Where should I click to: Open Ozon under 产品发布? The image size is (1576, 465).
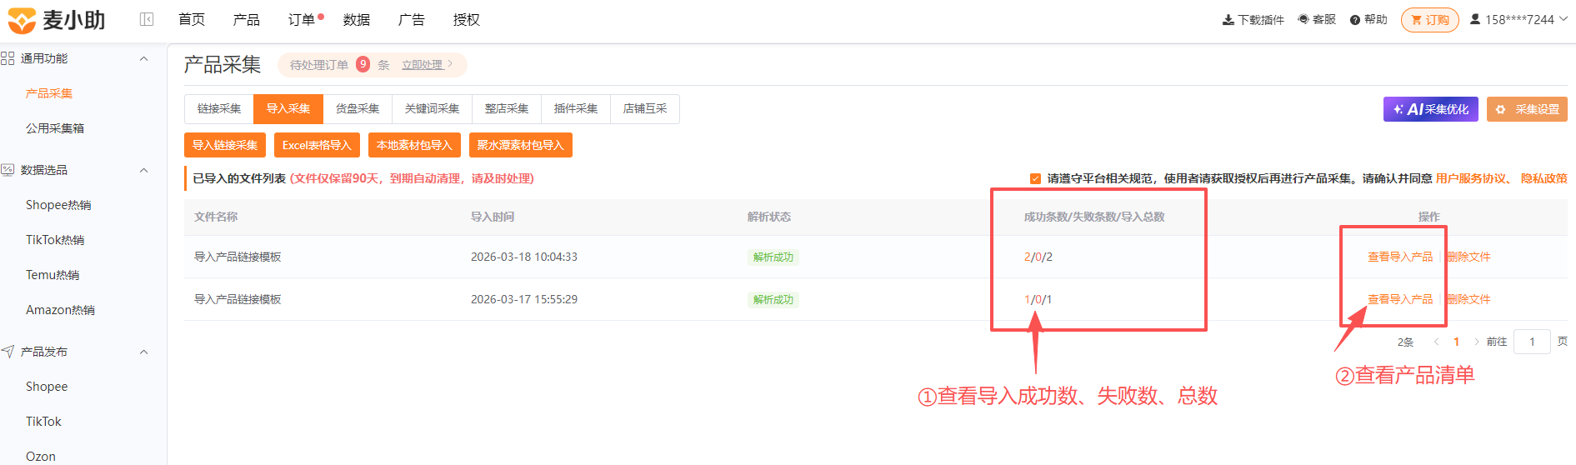[x=41, y=457]
